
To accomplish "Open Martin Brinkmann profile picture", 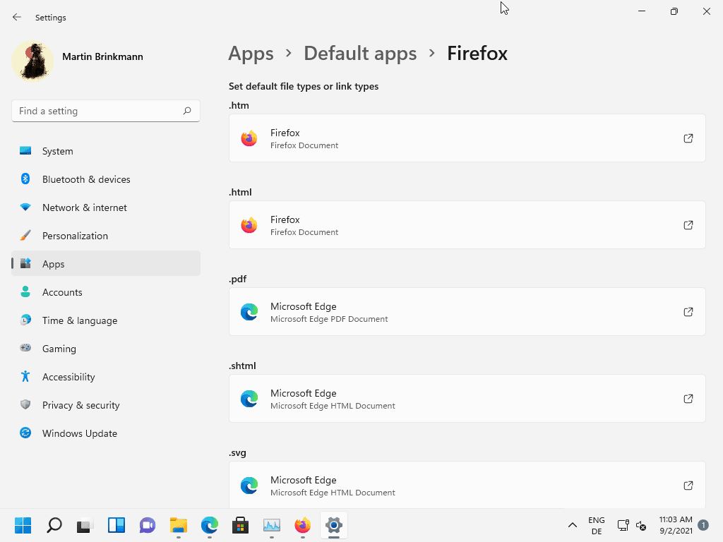I will click(x=32, y=61).
